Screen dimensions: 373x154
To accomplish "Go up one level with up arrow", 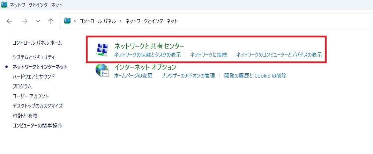I will [x=51, y=21].
